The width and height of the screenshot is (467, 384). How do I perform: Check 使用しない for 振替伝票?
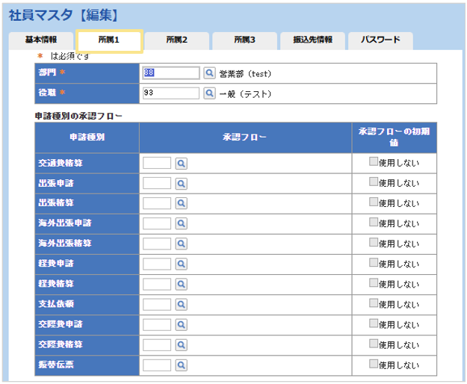click(x=374, y=364)
